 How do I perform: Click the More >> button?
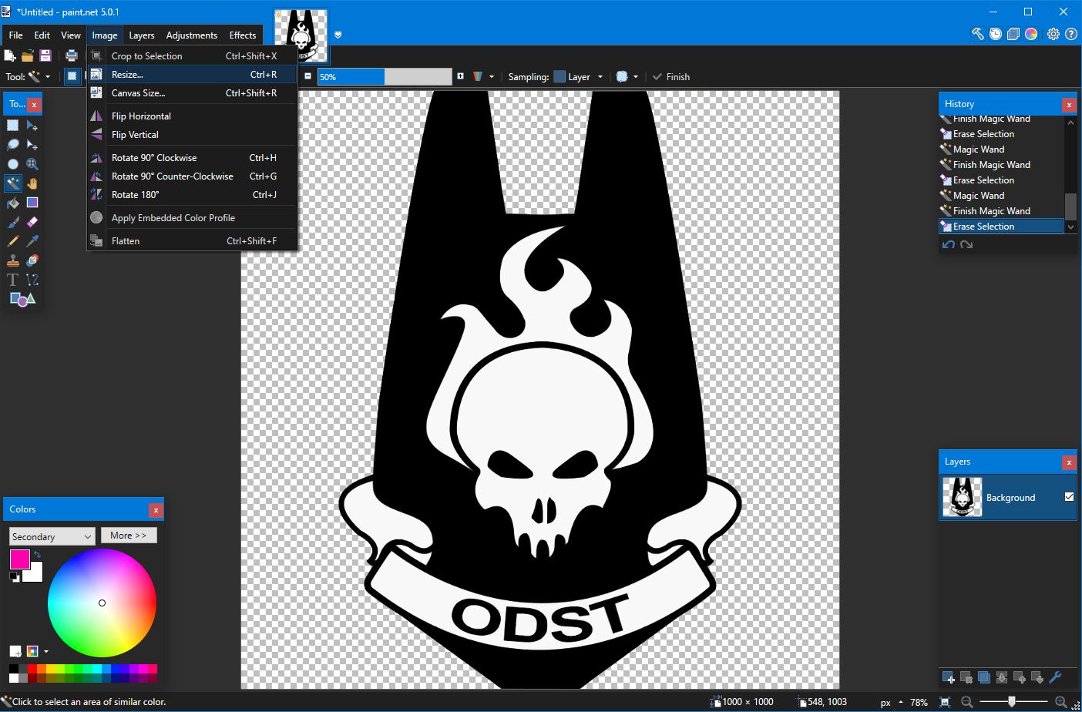[x=129, y=536]
